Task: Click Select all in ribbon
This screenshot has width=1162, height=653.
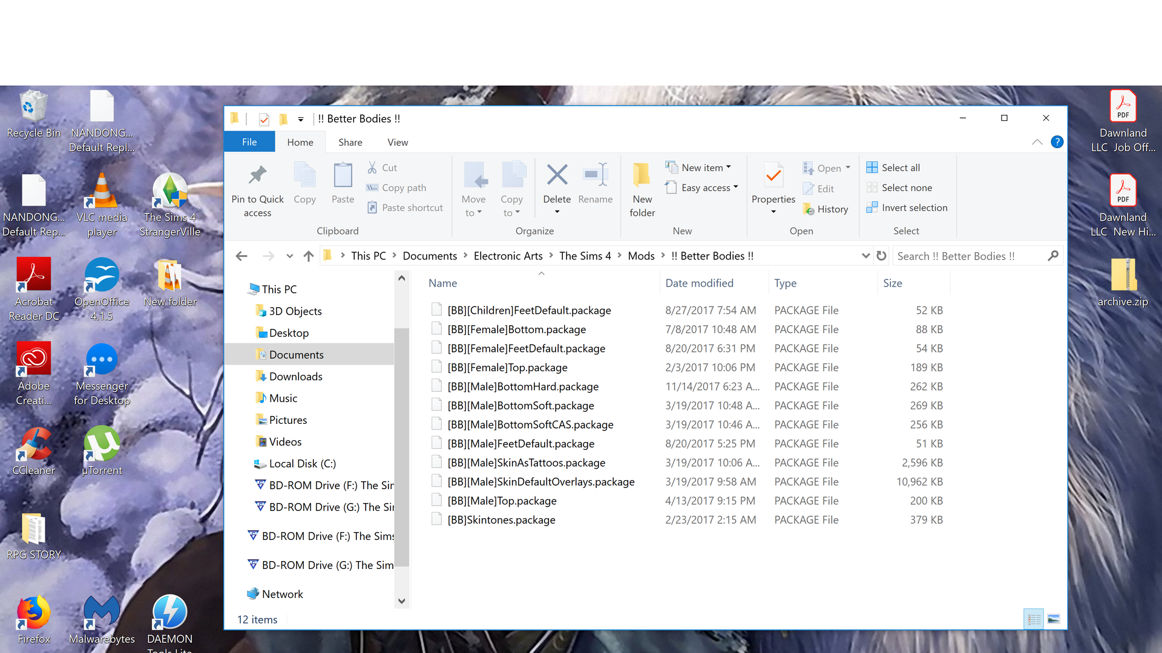Action: (893, 167)
